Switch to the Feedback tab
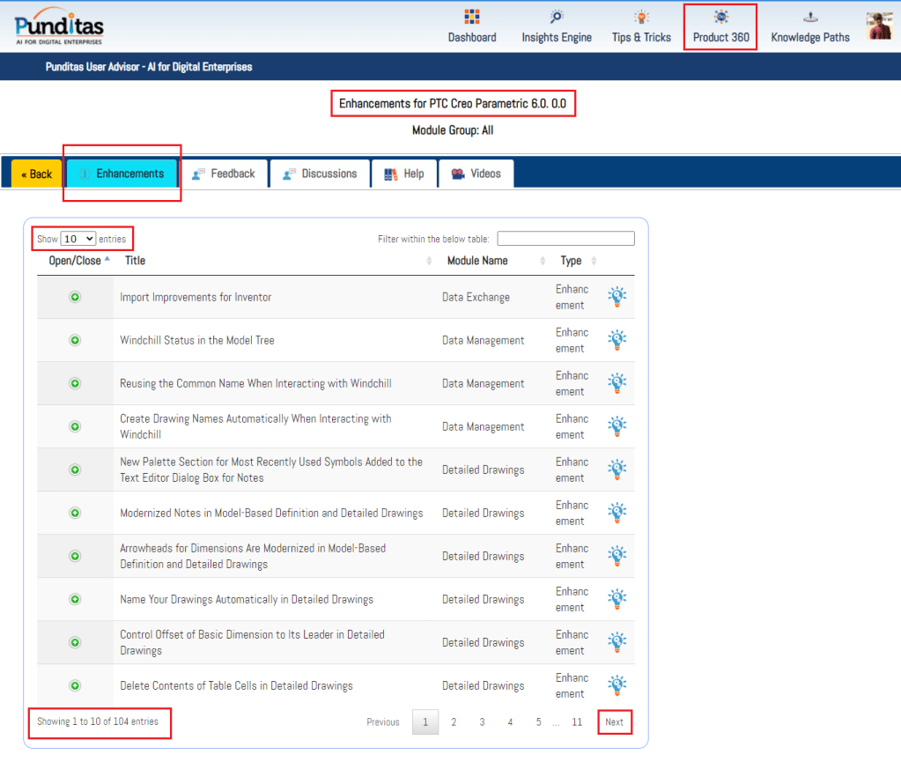901x762 pixels. click(224, 174)
